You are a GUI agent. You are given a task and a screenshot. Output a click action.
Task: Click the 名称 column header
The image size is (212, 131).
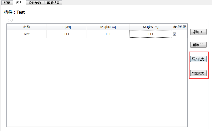point(27,27)
